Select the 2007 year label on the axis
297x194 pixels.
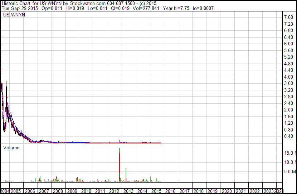pyautogui.click(x=44, y=191)
